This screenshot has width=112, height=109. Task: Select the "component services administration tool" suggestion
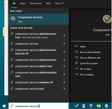[39, 74]
